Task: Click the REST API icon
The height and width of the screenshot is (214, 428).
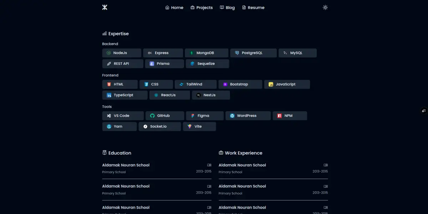Action: [109, 64]
